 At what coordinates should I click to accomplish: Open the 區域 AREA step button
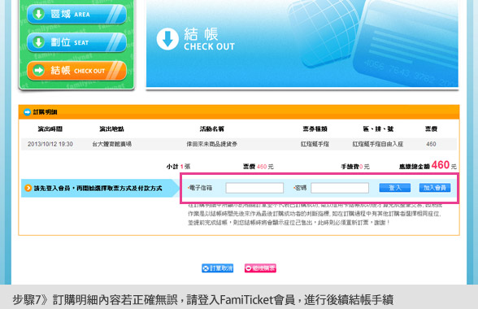(76, 14)
